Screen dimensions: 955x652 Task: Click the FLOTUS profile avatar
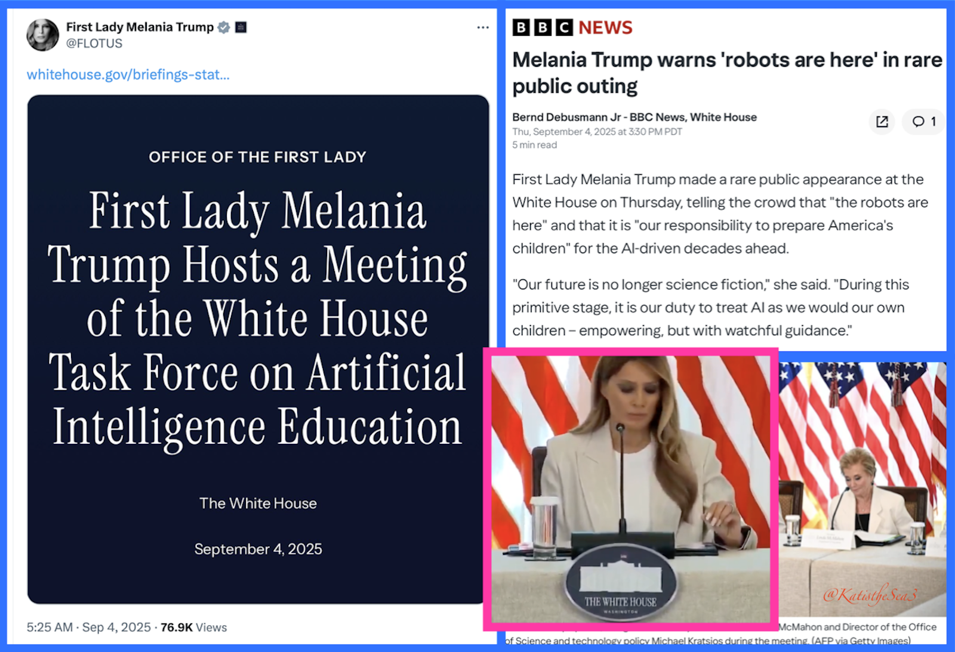pyautogui.click(x=43, y=35)
